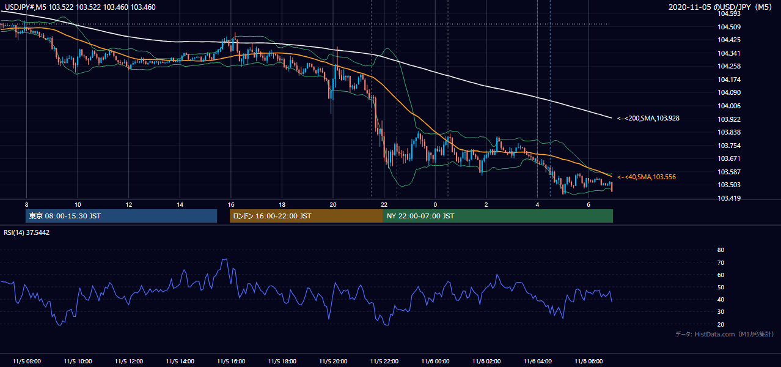
Task: Click the 11/6 02:00 date label
Action: pyautogui.click(x=486, y=361)
